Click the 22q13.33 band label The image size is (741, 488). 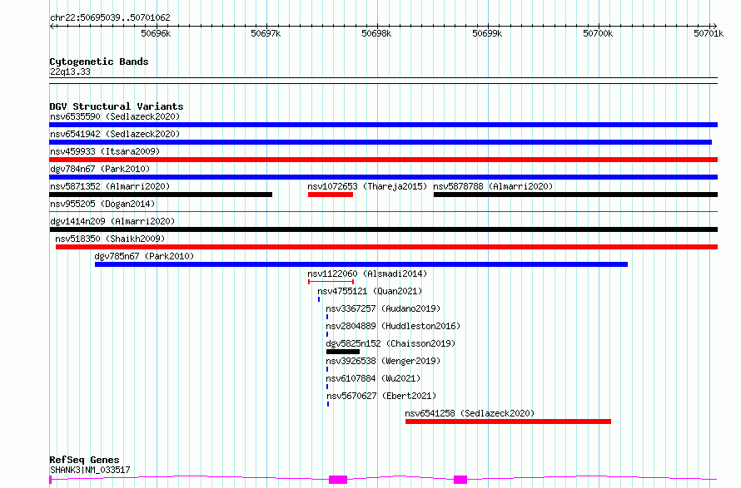click(70, 71)
